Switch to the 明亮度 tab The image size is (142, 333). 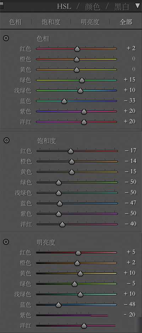pos(90,22)
